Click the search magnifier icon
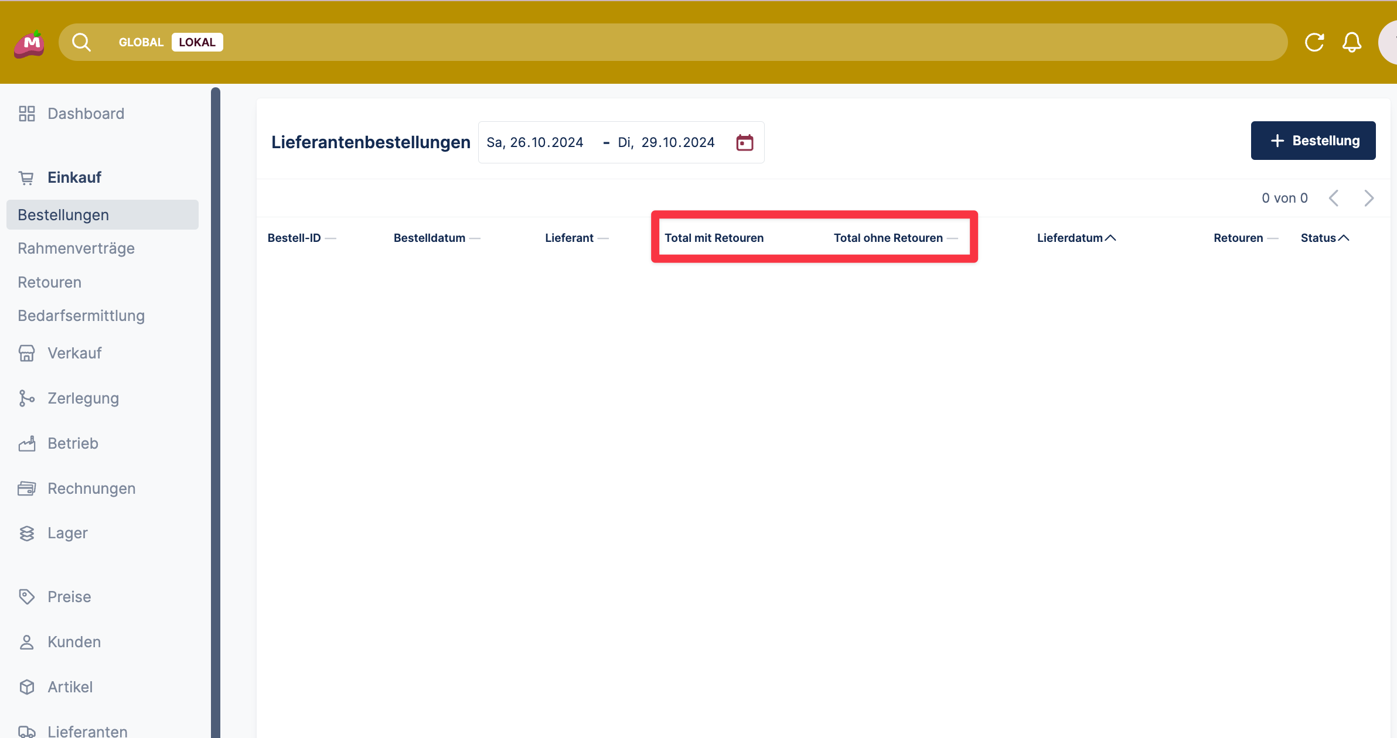Image resolution: width=1397 pixels, height=738 pixels. point(81,42)
